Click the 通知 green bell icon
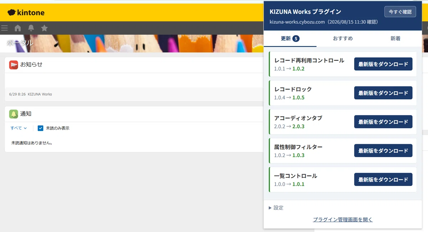This screenshot has width=428, height=232. pyautogui.click(x=14, y=114)
